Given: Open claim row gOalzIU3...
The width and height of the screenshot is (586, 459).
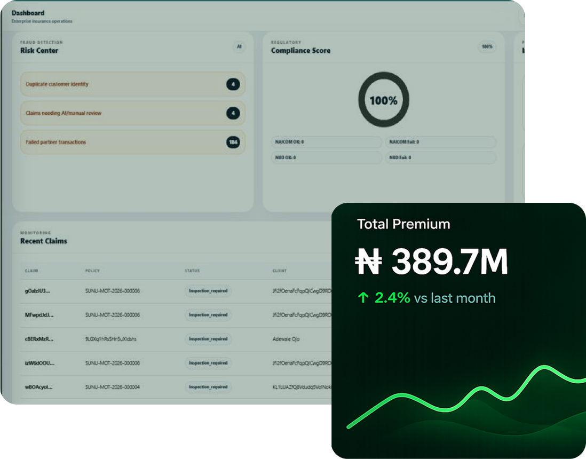Looking at the screenshot, I should point(177,291).
